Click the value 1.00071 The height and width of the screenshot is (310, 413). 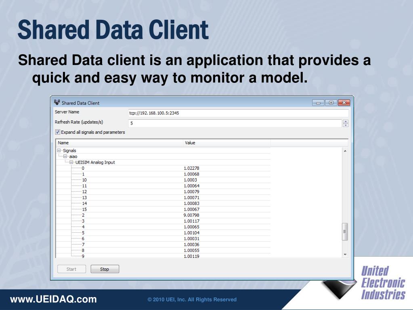click(191, 198)
